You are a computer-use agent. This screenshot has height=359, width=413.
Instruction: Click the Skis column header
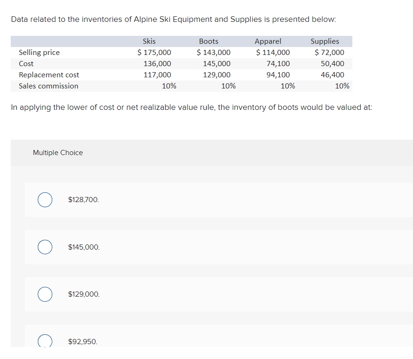149,41
